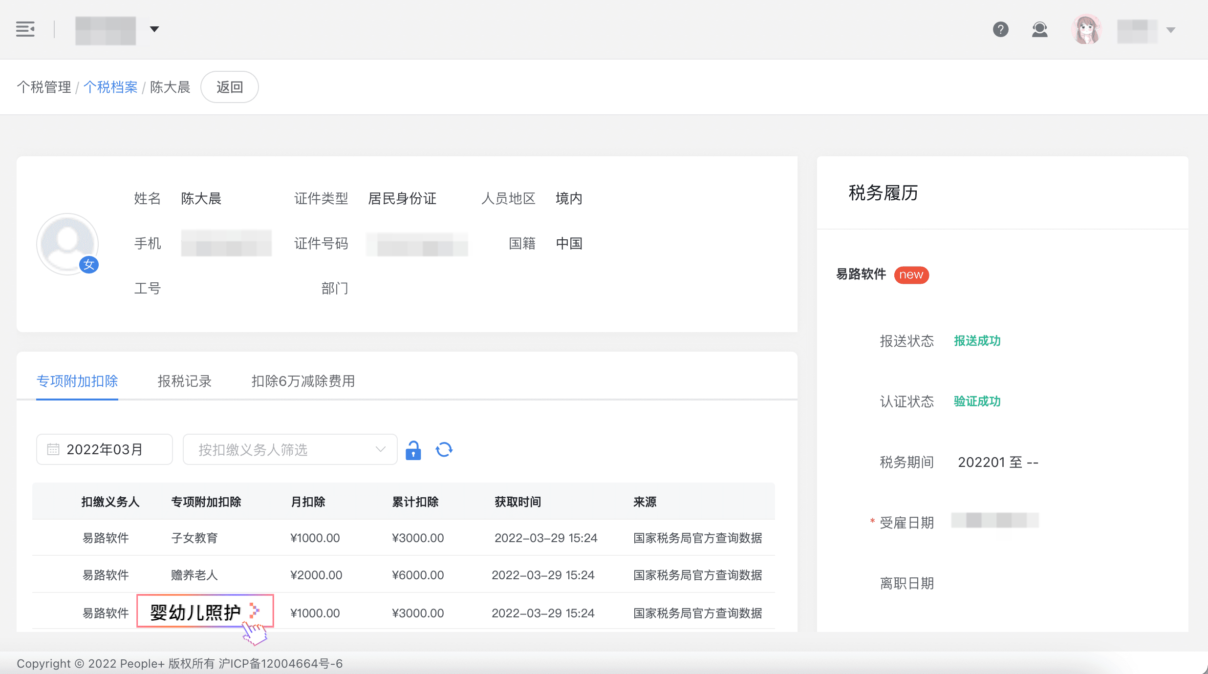Click the customer service headset icon
1208x674 pixels.
click(x=1039, y=29)
